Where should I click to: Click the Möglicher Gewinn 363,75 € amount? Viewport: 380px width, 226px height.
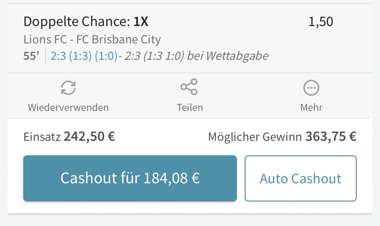331,137
